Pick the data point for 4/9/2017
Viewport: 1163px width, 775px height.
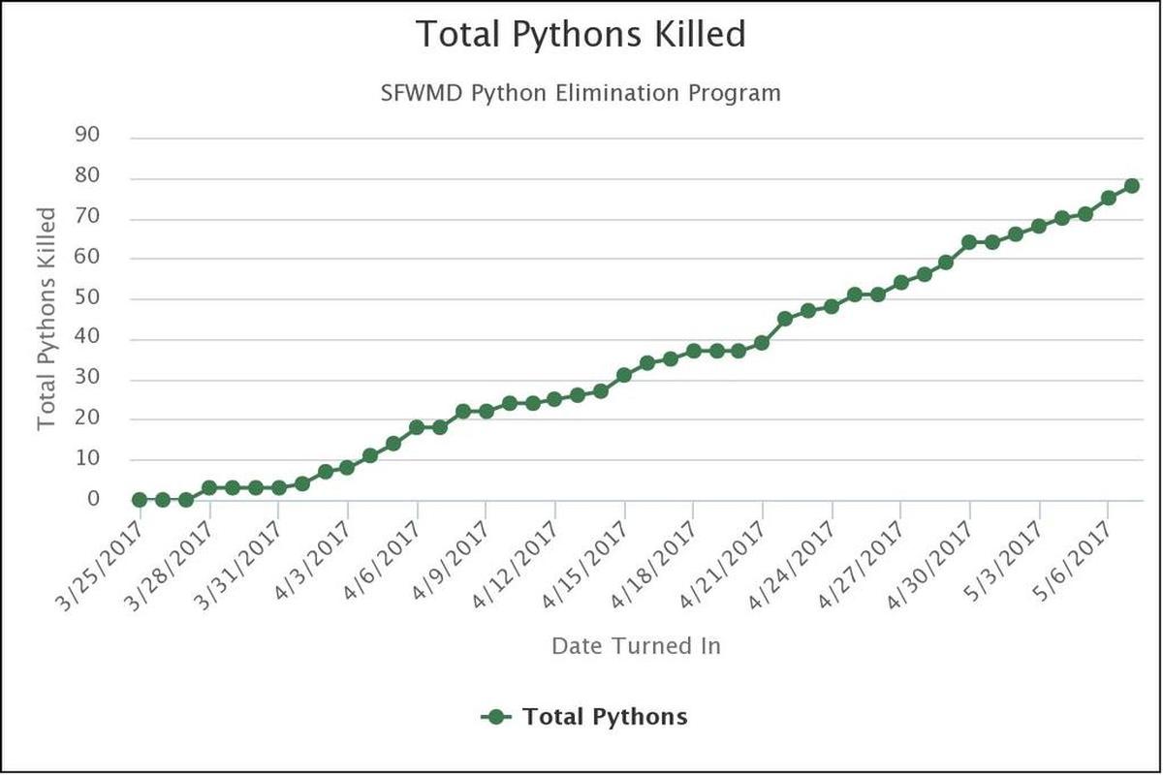point(487,411)
